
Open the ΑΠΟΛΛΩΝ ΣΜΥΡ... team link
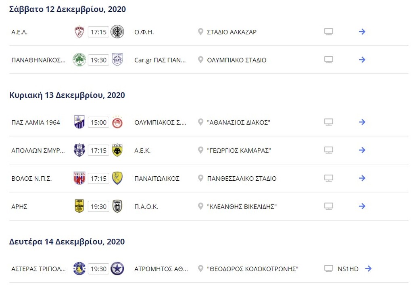click(x=38, y=151)
